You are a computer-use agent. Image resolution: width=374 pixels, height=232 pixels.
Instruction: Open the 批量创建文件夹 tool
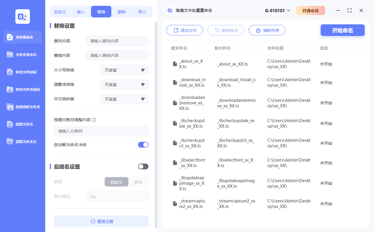click(22, 107)
